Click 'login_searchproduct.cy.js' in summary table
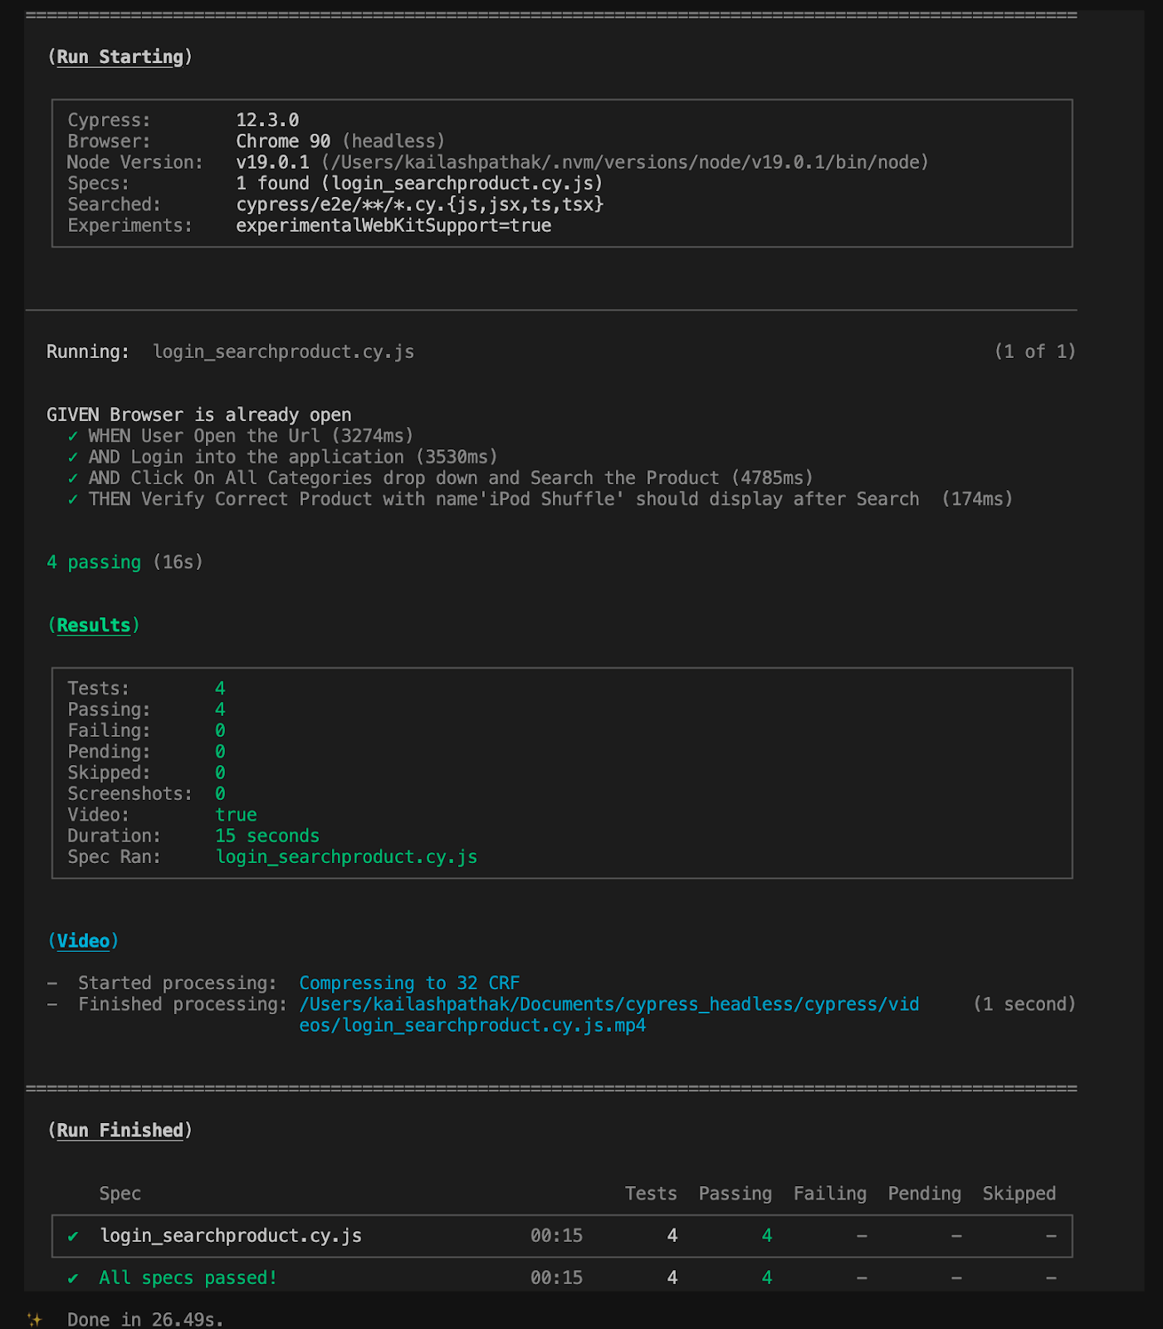1163x1329 pixels. click(x=231, y=1236)
